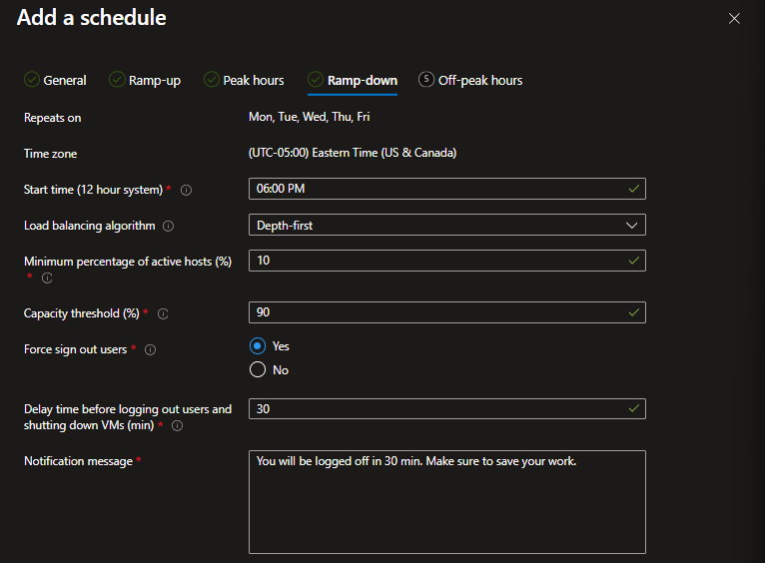This screenshot has width=765, height=563.
Task: Select the Ramp-down tab
Action: click(x=353, y=80)
